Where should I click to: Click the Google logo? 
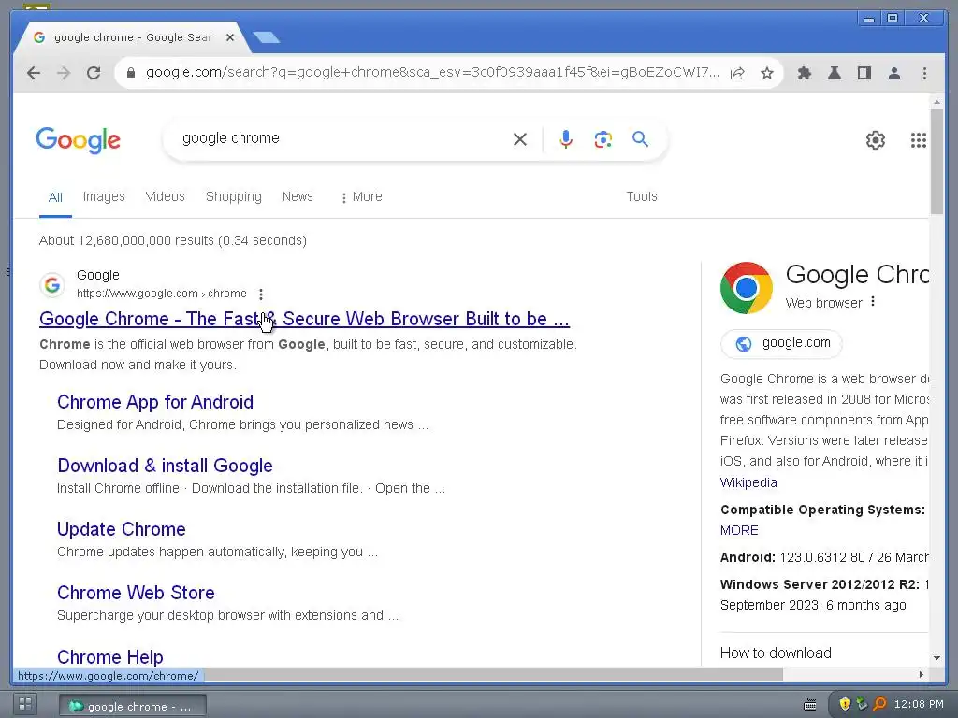78,140
